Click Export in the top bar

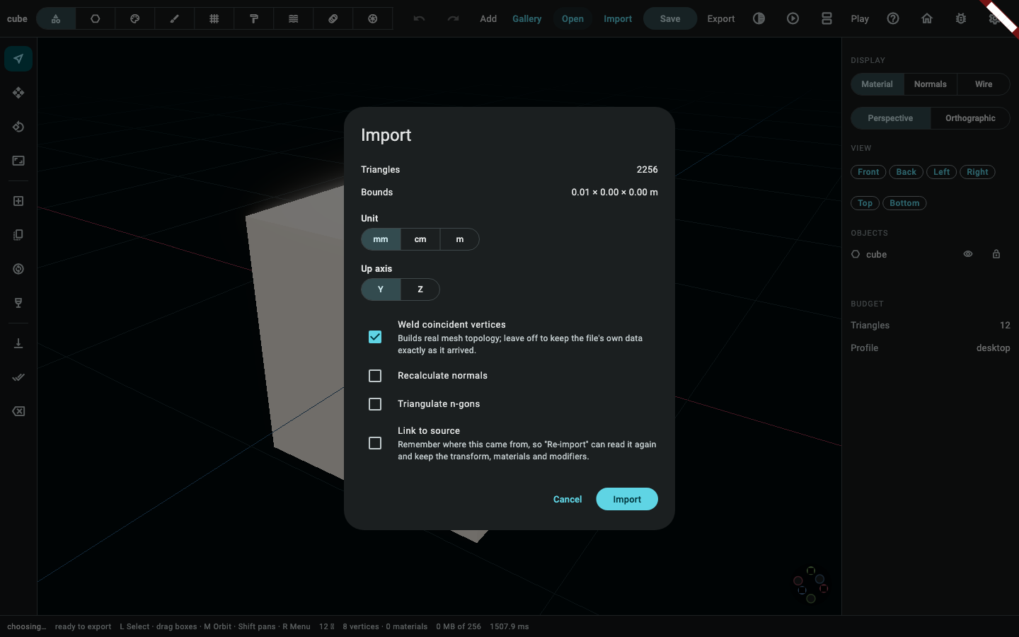click(x=721, y=19)
